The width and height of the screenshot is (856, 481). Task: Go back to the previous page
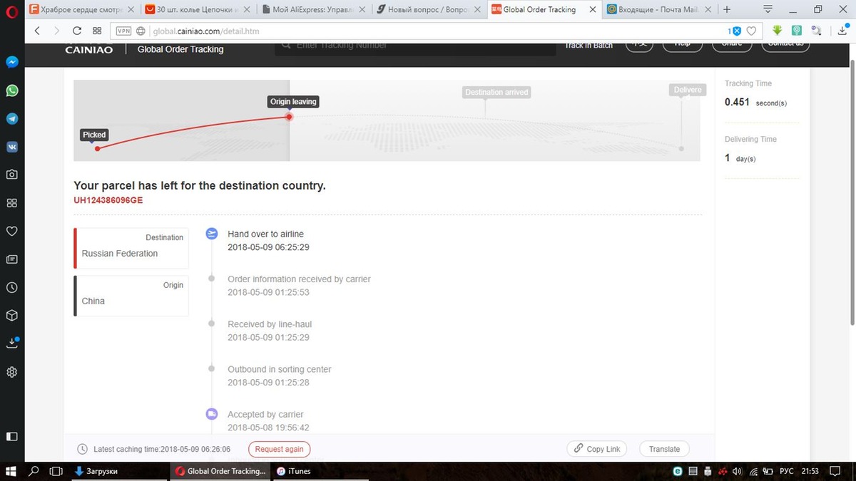tap(37, 31)
